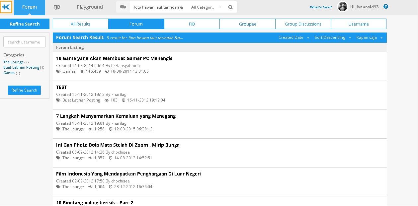The image size is (418, 206).
Task: Click the search username input field
Action: [x=25, y=42]
